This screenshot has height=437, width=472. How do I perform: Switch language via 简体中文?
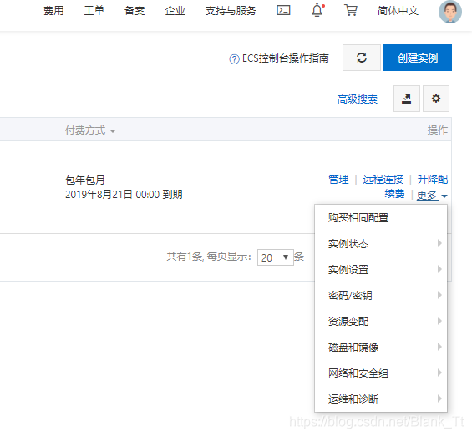[398, 11]
